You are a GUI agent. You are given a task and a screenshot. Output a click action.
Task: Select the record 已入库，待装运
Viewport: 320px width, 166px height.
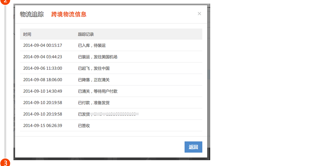click(x=92, y=46)
